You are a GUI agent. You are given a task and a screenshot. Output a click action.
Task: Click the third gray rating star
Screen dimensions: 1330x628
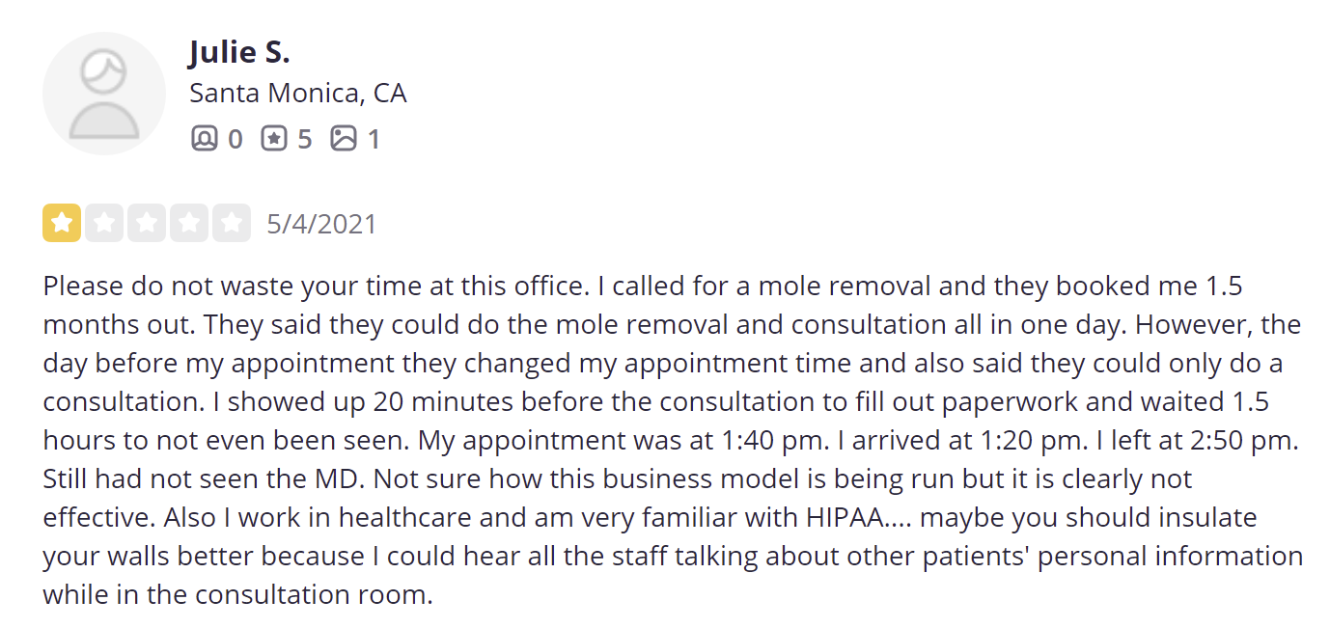pyautogui.click(x=147, y=223)
